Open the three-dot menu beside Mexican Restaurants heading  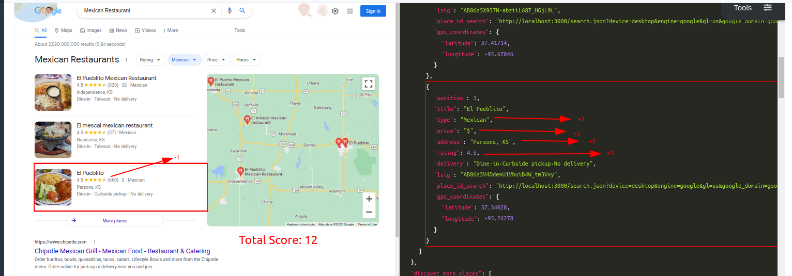[127, 60]
